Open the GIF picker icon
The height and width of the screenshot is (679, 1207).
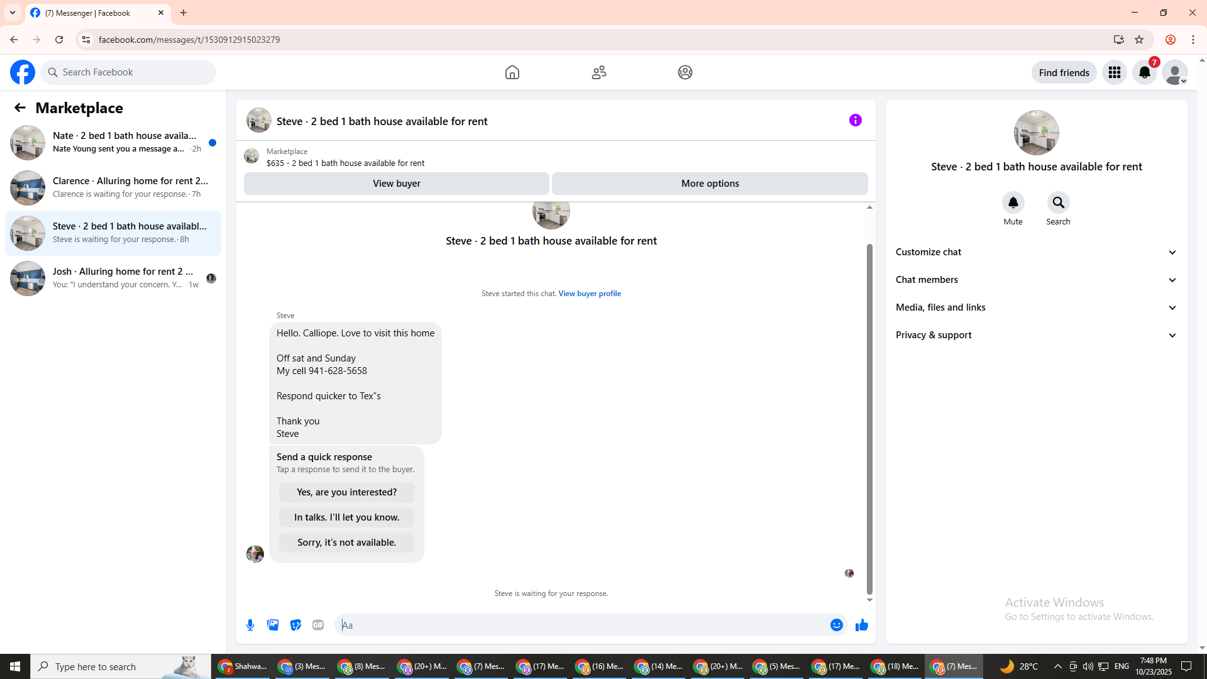pos(318,625)
